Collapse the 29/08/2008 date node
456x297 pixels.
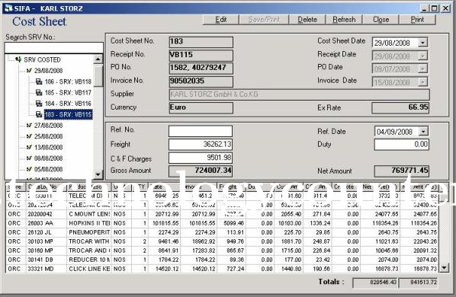click(x=29, y=71)
